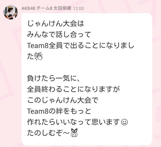Select line 作れたらいいなって思います
The image size is (161, 147).
pyautogui.click(x=73, y=122)
